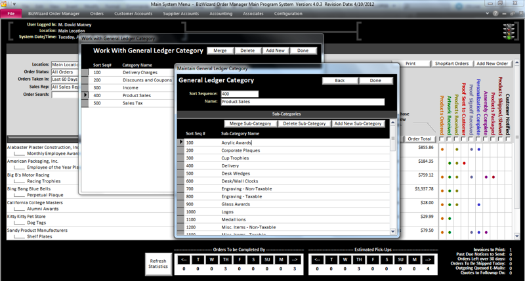Click the sub-category list vertical scrollbar
The width and height of the screenshot is (525, 281).
394,184
